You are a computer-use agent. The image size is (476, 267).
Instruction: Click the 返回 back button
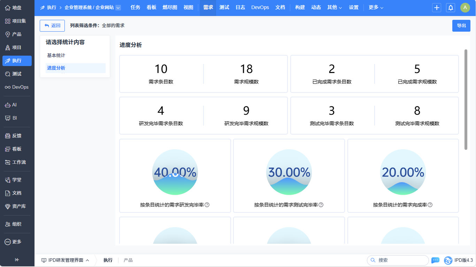[x=52, y=26]
